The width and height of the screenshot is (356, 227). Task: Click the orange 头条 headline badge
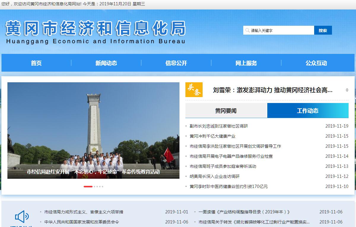[194, 90]
